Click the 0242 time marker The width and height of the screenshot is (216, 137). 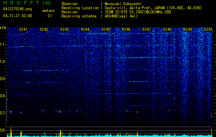click(44, 29)
